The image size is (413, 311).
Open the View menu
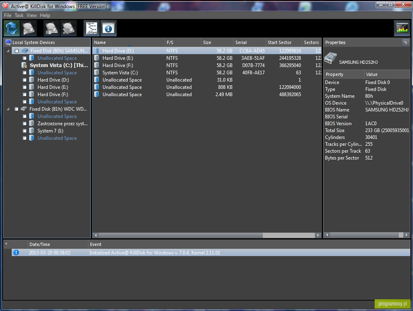pyautogui.click(x=31, y=15)
